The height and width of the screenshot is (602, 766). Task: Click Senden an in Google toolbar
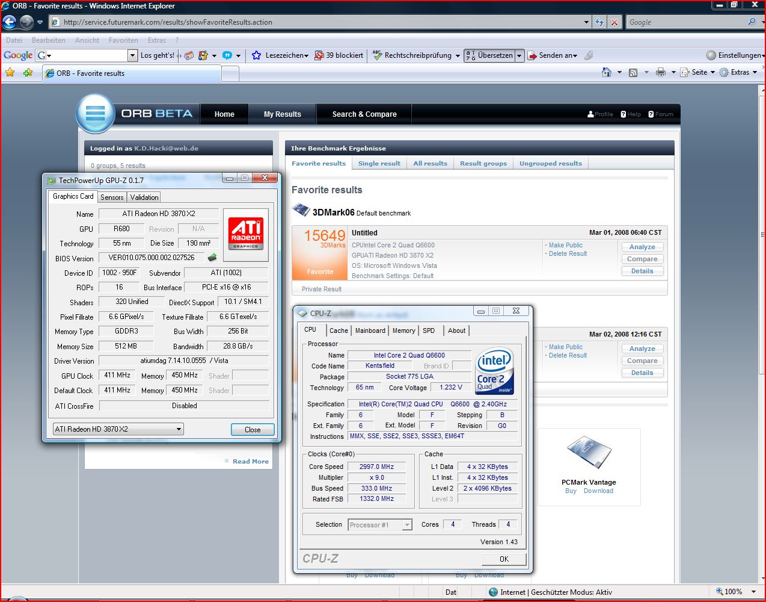pyautogui.click(x=552, y=55)
